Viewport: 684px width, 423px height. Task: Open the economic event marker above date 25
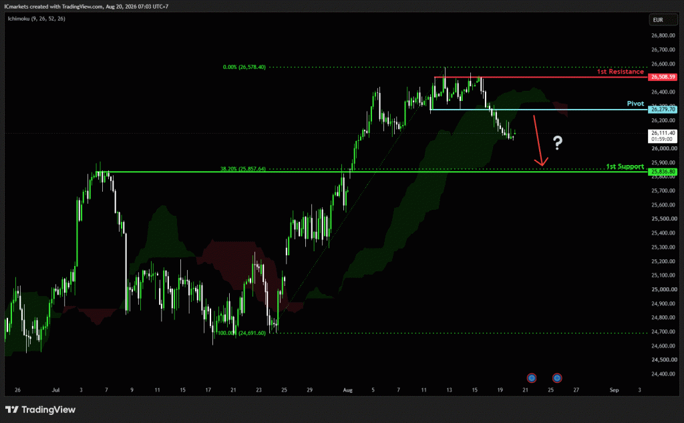pos(557,378)
